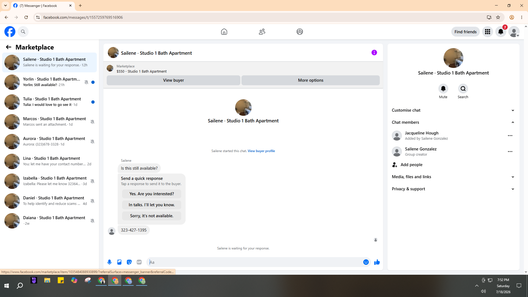Go back using the Marketplace arrow
Viewport: 528px width, 297px height.
[x=9, y=47]
